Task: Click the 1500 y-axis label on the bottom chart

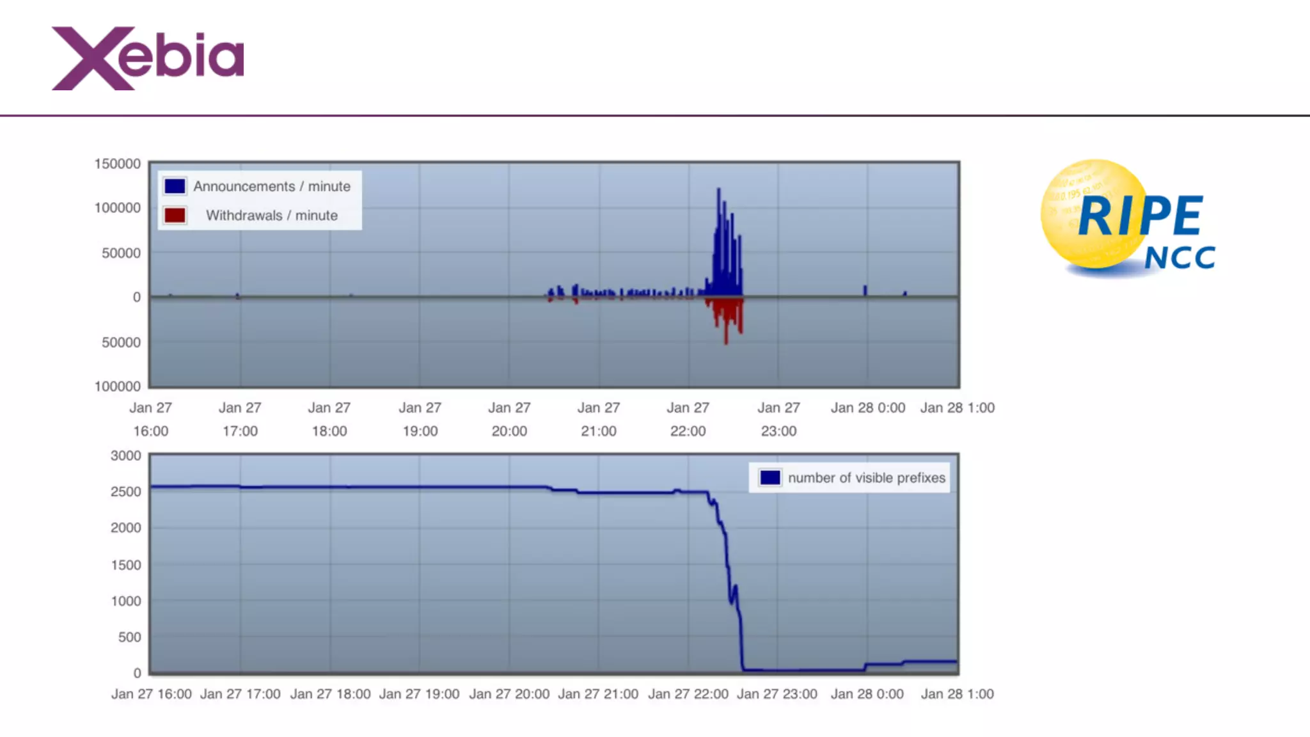Action: [x=125, y=565]
